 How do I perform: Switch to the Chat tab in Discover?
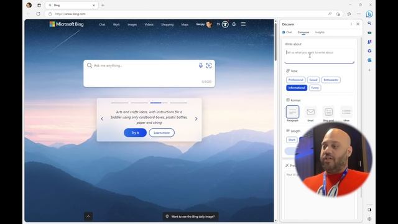pyautogui.click(x=287, y=32)
